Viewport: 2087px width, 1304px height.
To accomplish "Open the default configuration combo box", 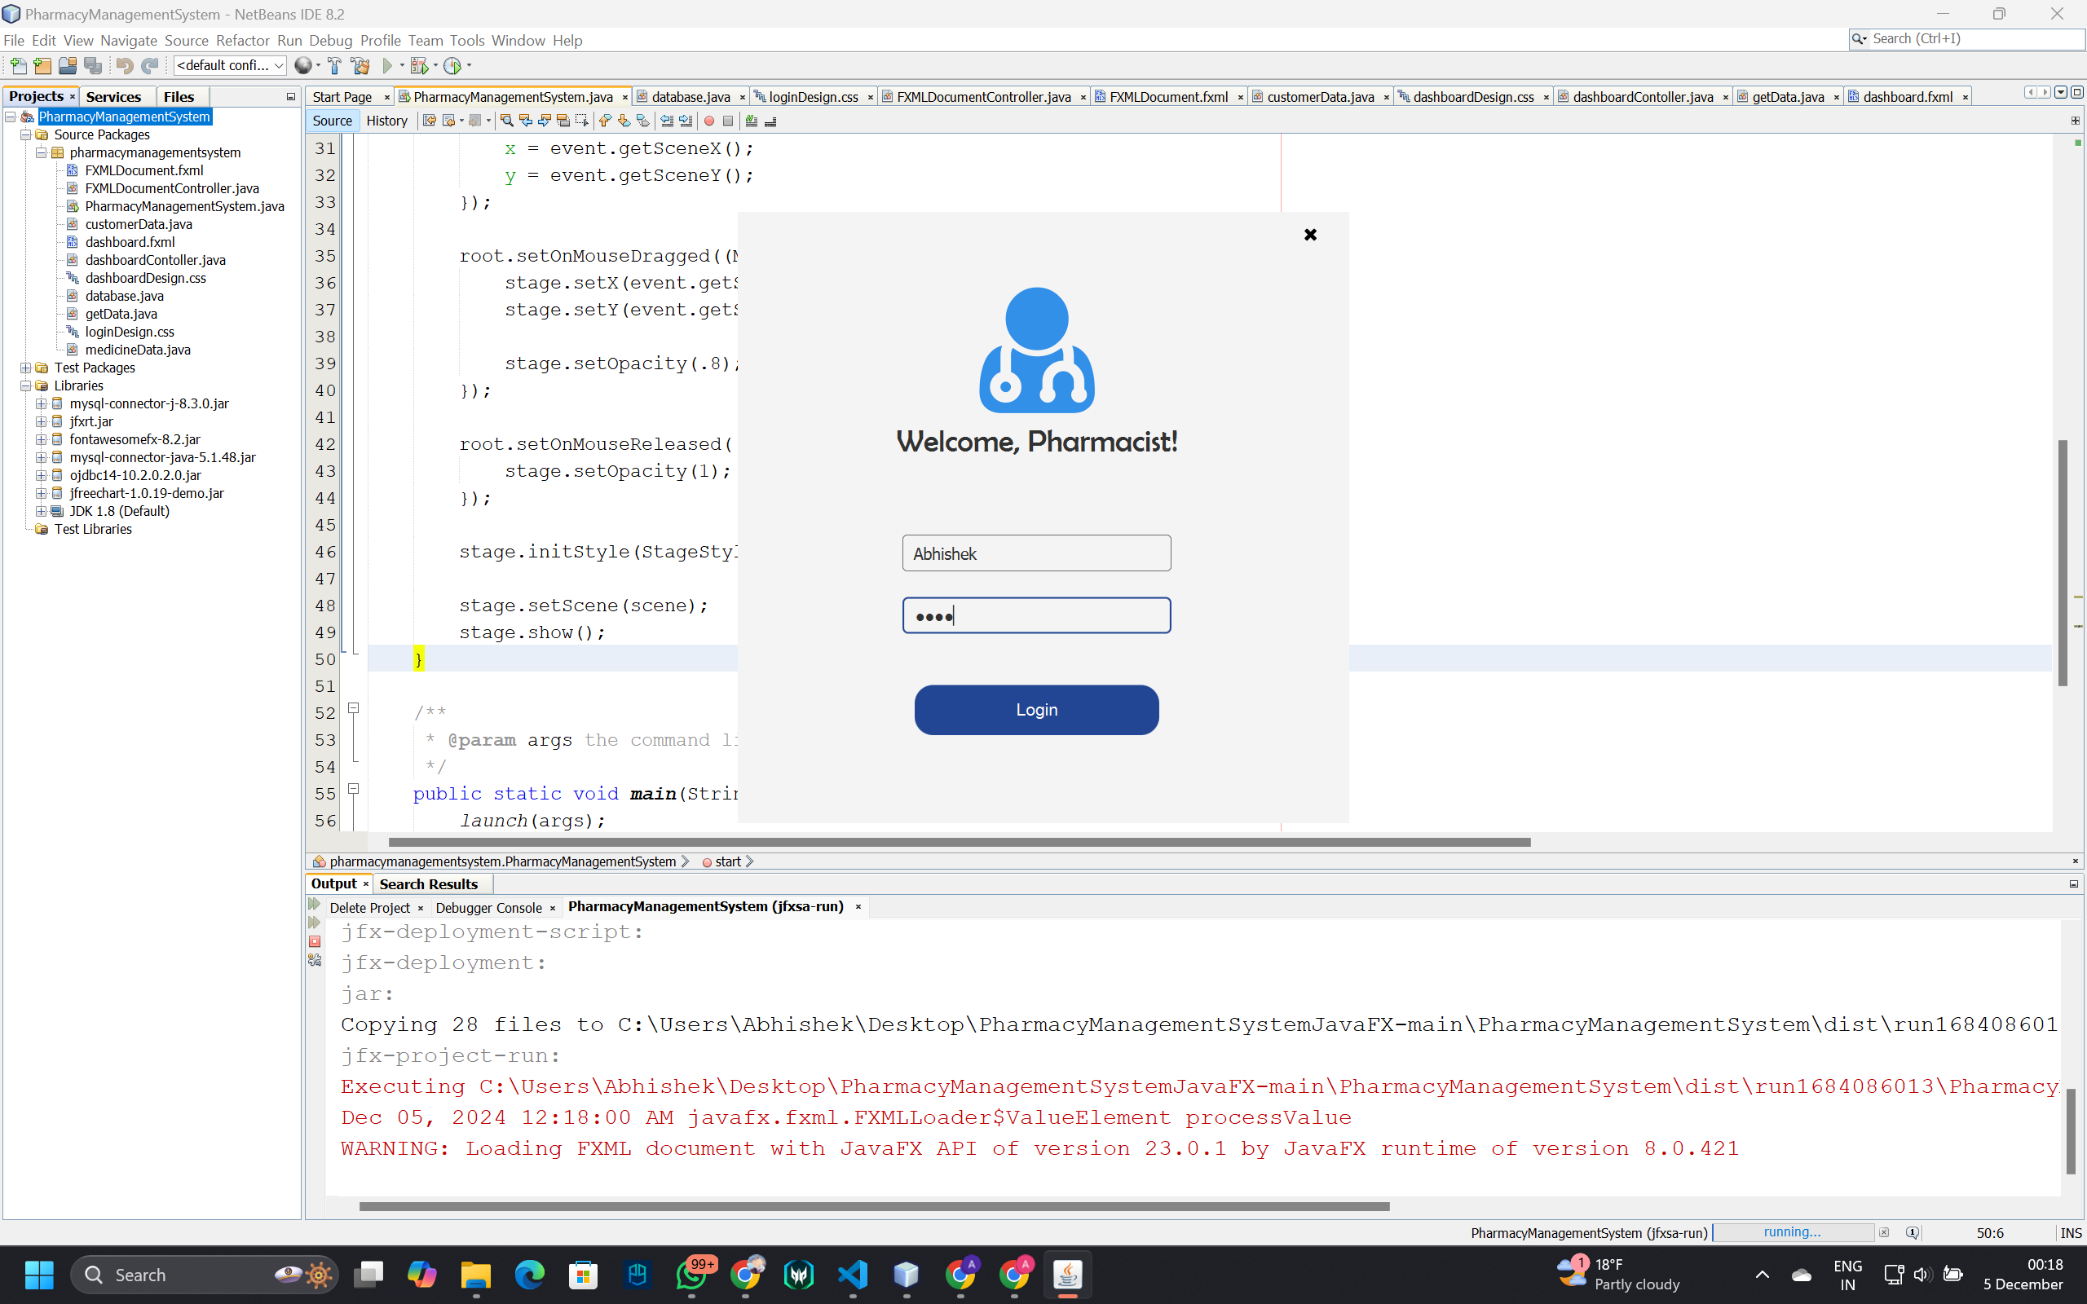I will click(x=229, y=65).
